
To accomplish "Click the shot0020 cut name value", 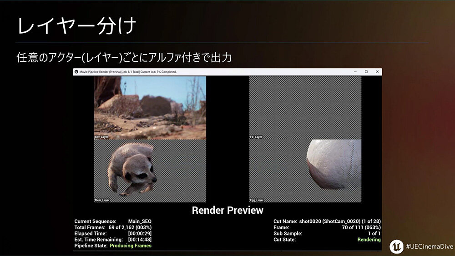I will click(340, 221).
